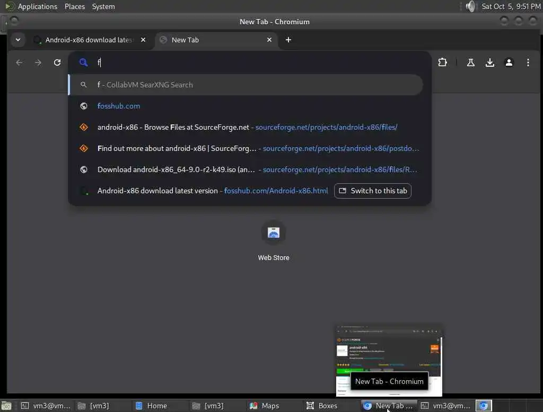Reload the current page
Viewport: 543px width, 412px height.
click(57, 62)
